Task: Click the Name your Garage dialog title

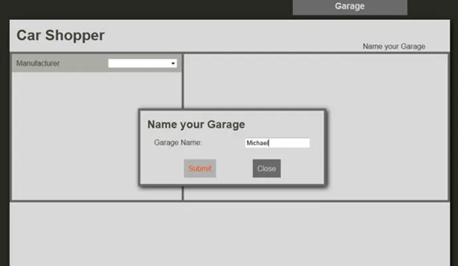Action: pos(196,124)
